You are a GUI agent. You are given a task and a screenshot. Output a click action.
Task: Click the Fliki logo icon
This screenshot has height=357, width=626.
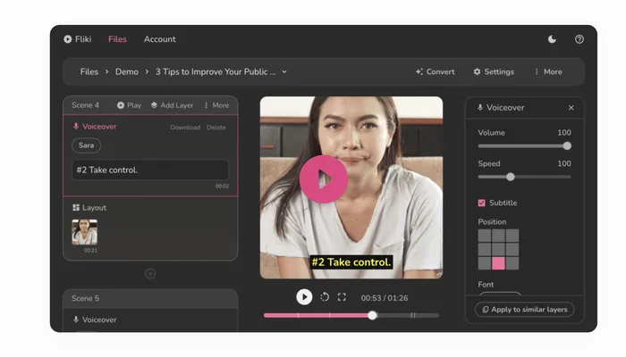(68, 39)
